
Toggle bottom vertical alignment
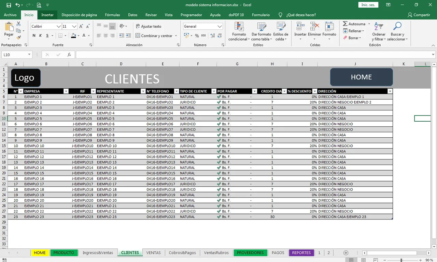pos(112,26)
